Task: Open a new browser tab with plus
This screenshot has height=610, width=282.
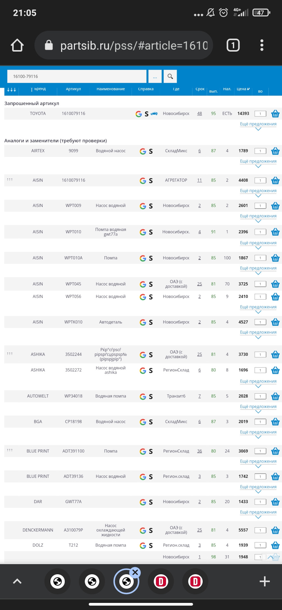Action: click(265, 581)
